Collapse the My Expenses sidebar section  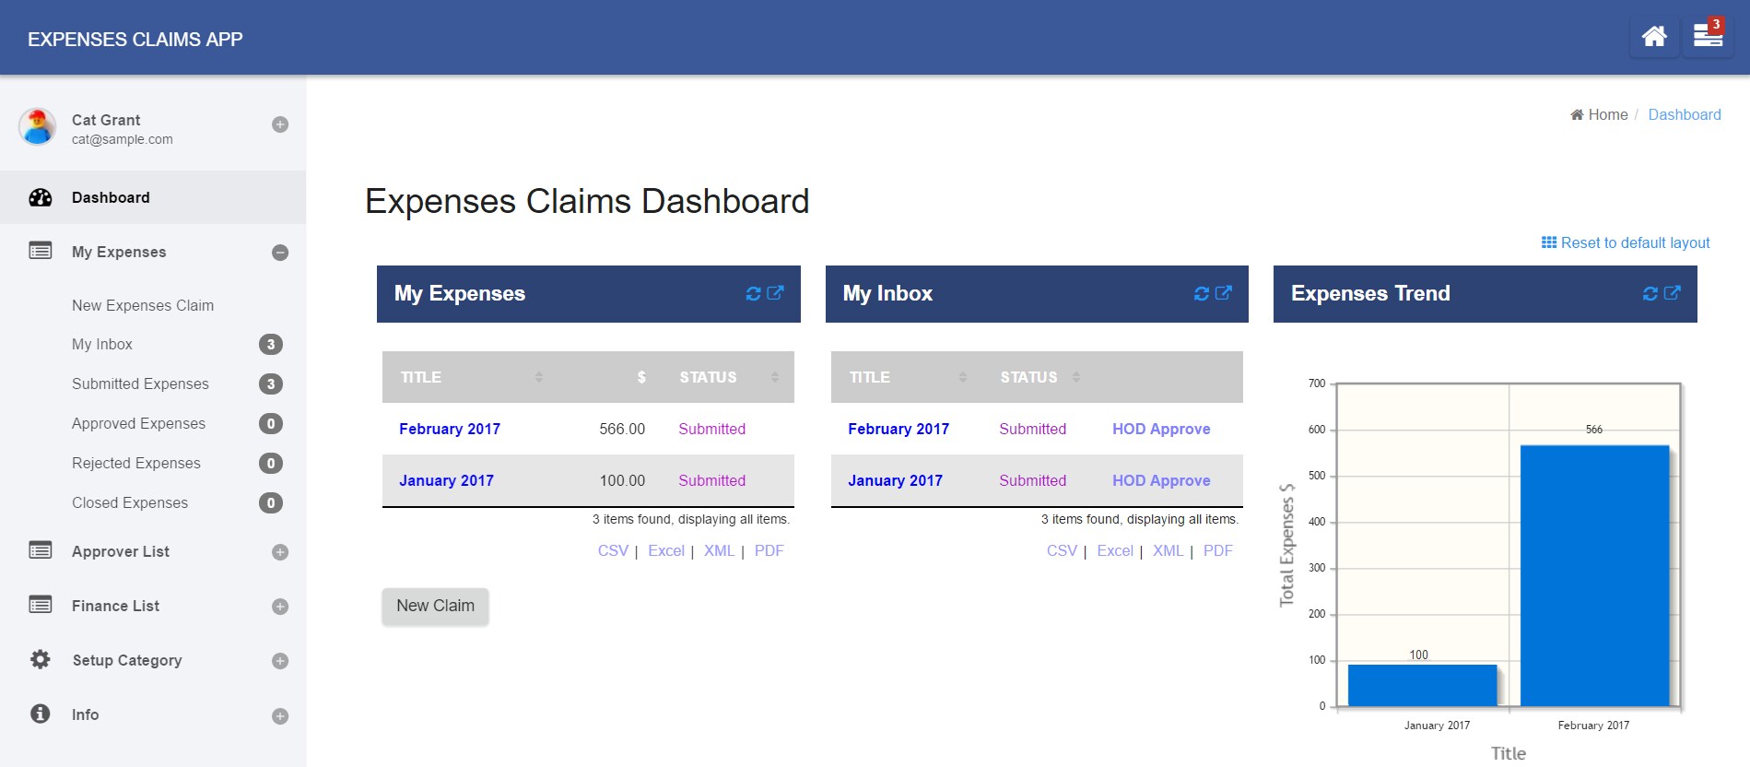click(x=280, y=253)
